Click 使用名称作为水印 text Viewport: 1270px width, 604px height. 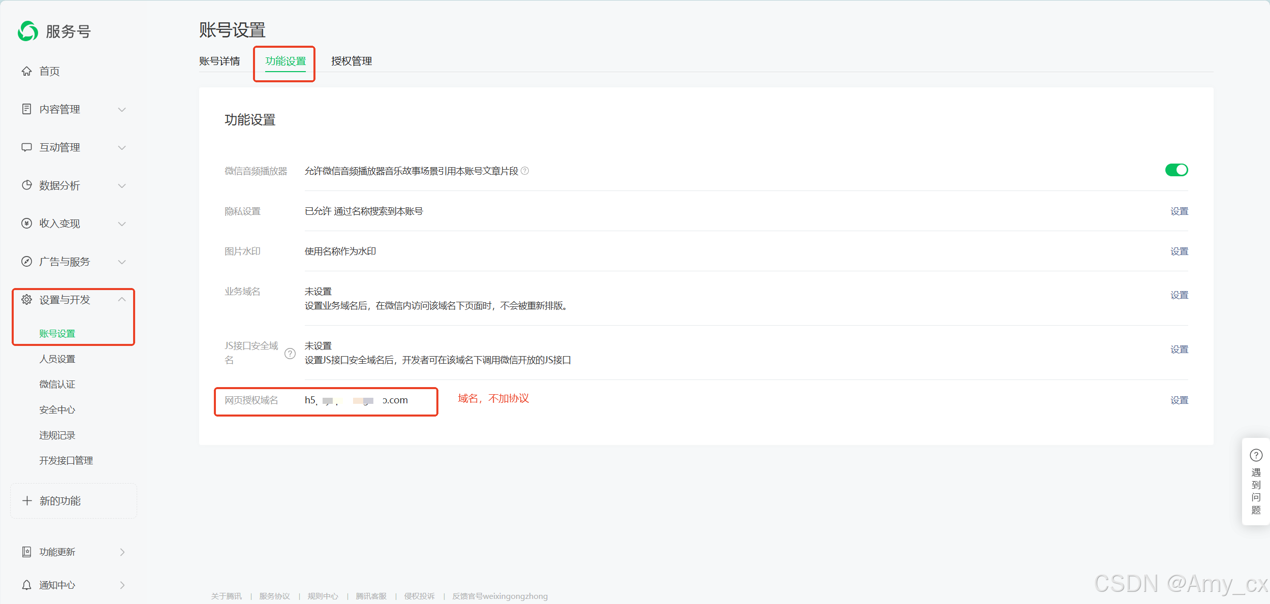[340, 251]
